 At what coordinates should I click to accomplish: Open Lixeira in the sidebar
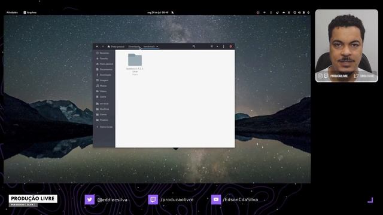101,97
